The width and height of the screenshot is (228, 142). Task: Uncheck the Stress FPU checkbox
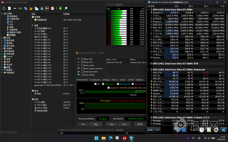[x=82, y=62]
